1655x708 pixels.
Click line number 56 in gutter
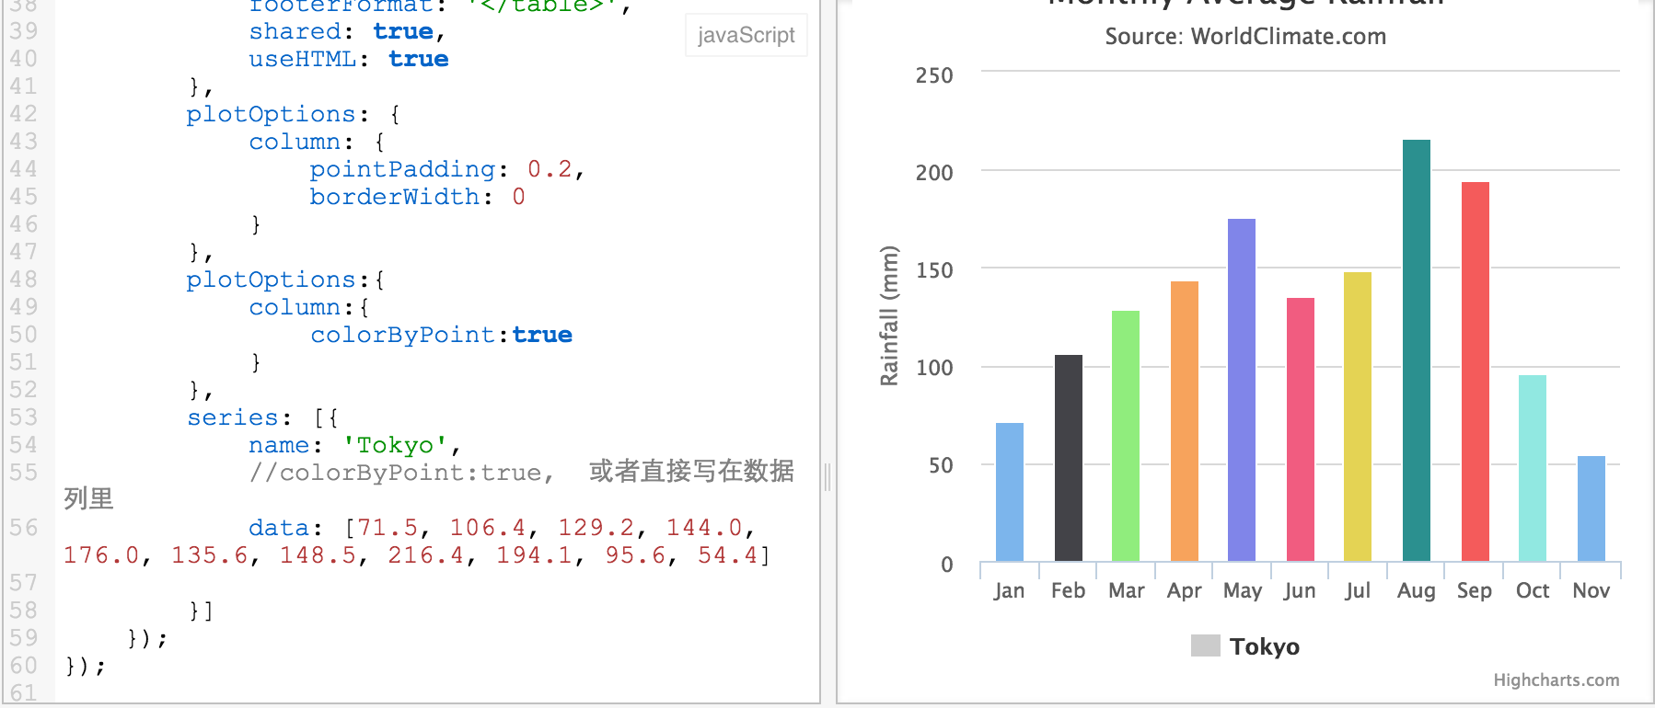point(24,528)
